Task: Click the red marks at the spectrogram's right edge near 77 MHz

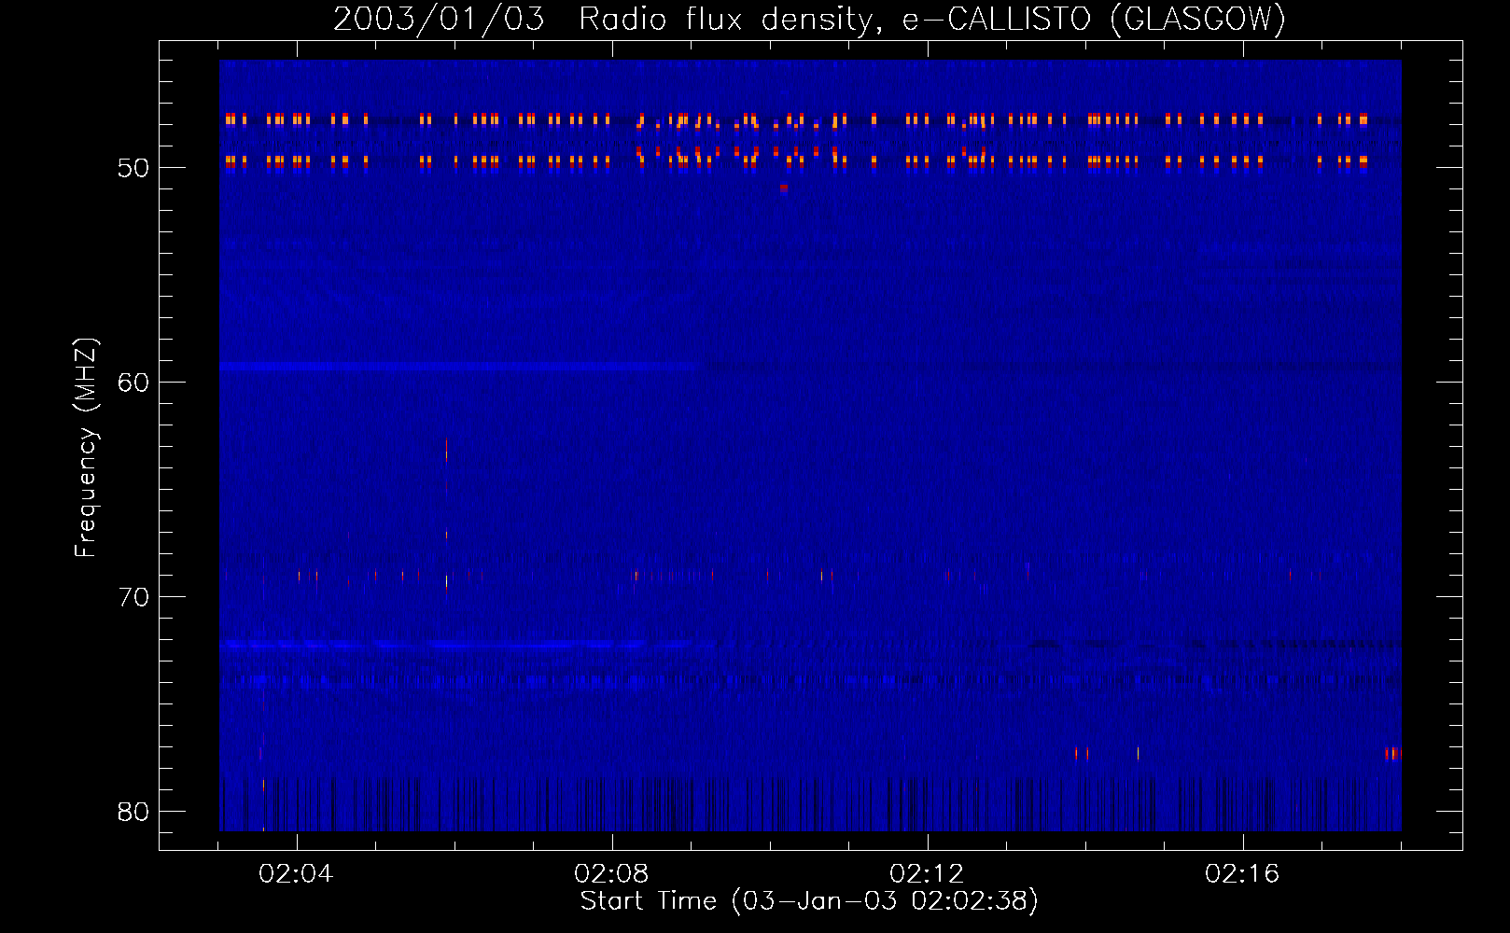Action: 1392,754
